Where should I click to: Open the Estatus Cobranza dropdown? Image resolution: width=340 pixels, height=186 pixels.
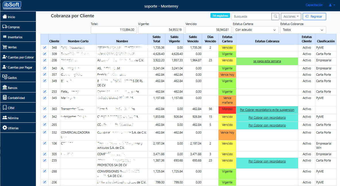(303, 30)
